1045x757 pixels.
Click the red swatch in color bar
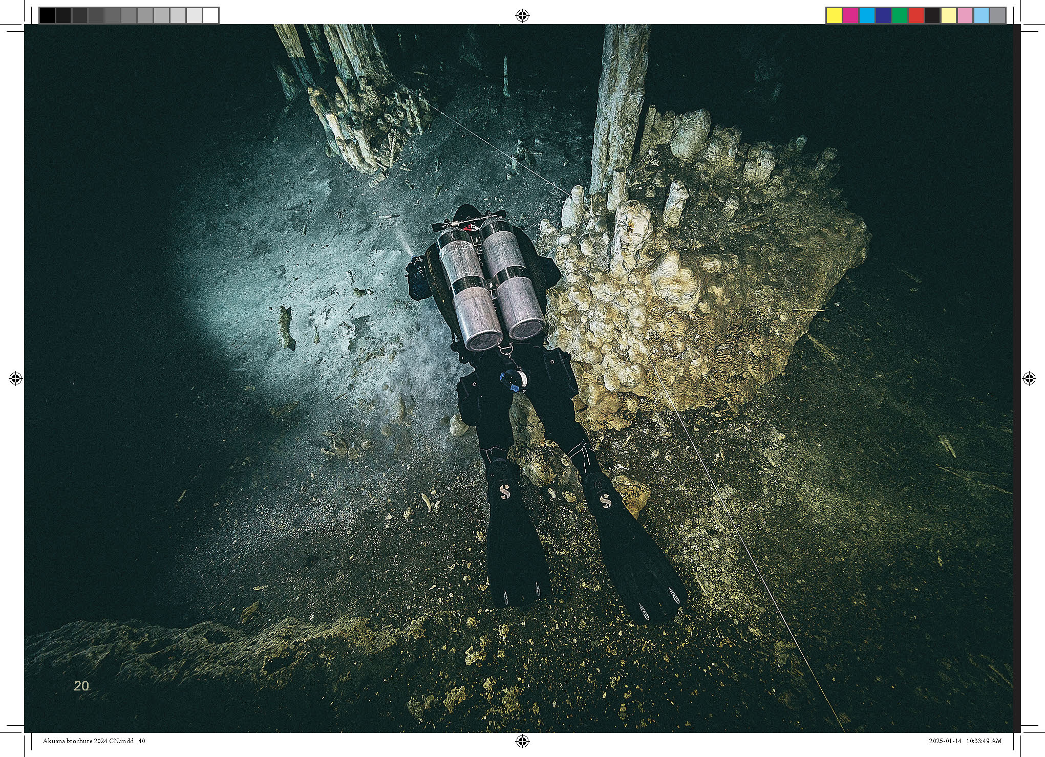[x=916, y=16]
